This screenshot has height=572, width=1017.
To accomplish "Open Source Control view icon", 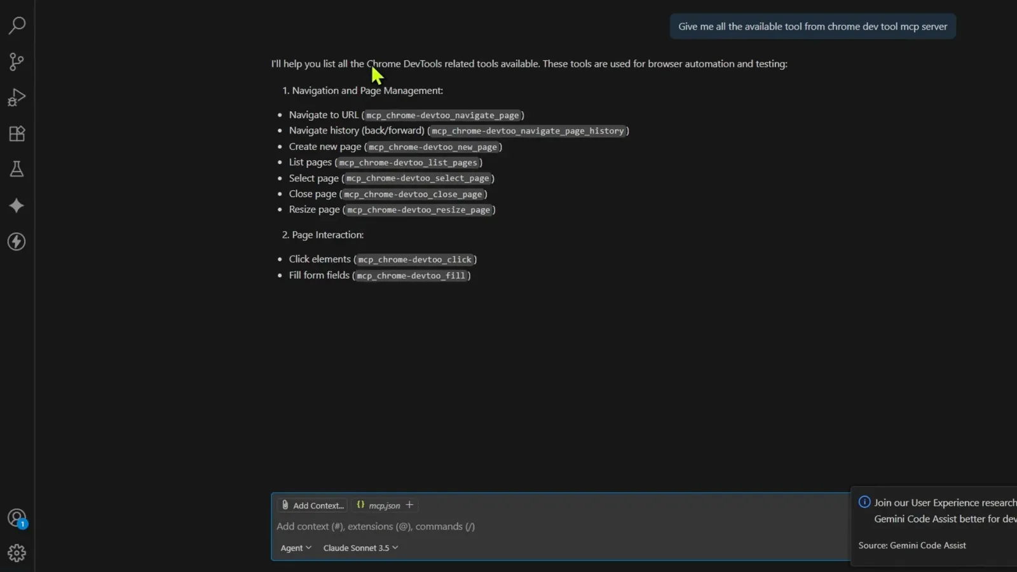I will pyautogui.click(x=17, y=62).
